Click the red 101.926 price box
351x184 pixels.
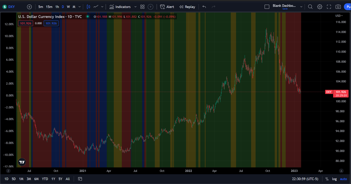point(25,23)
